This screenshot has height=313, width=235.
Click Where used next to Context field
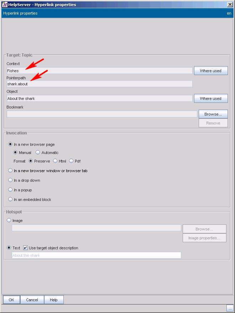(211, 71)
